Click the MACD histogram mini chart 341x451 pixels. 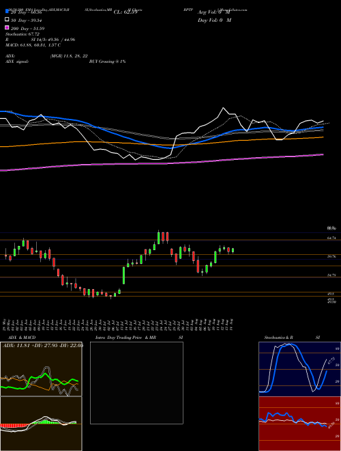[41, 424]
